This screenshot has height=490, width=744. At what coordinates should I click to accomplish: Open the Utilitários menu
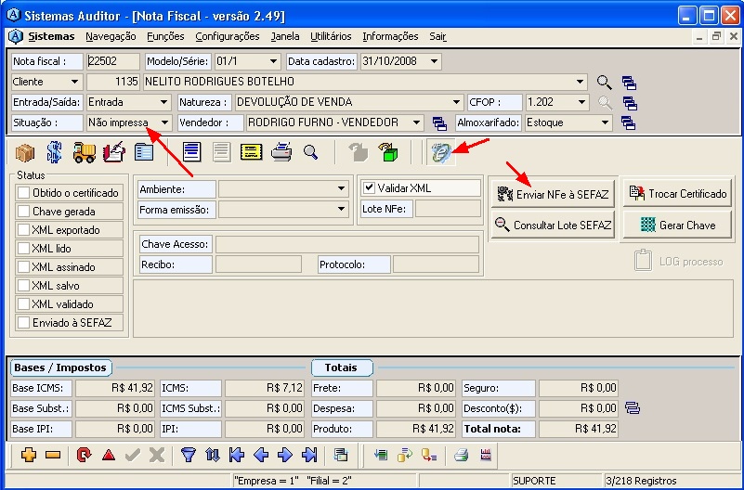[x=331, y=36]
